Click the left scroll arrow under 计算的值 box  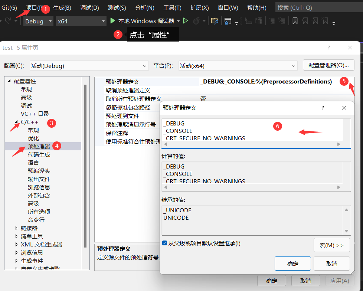[x=166, y=187]
